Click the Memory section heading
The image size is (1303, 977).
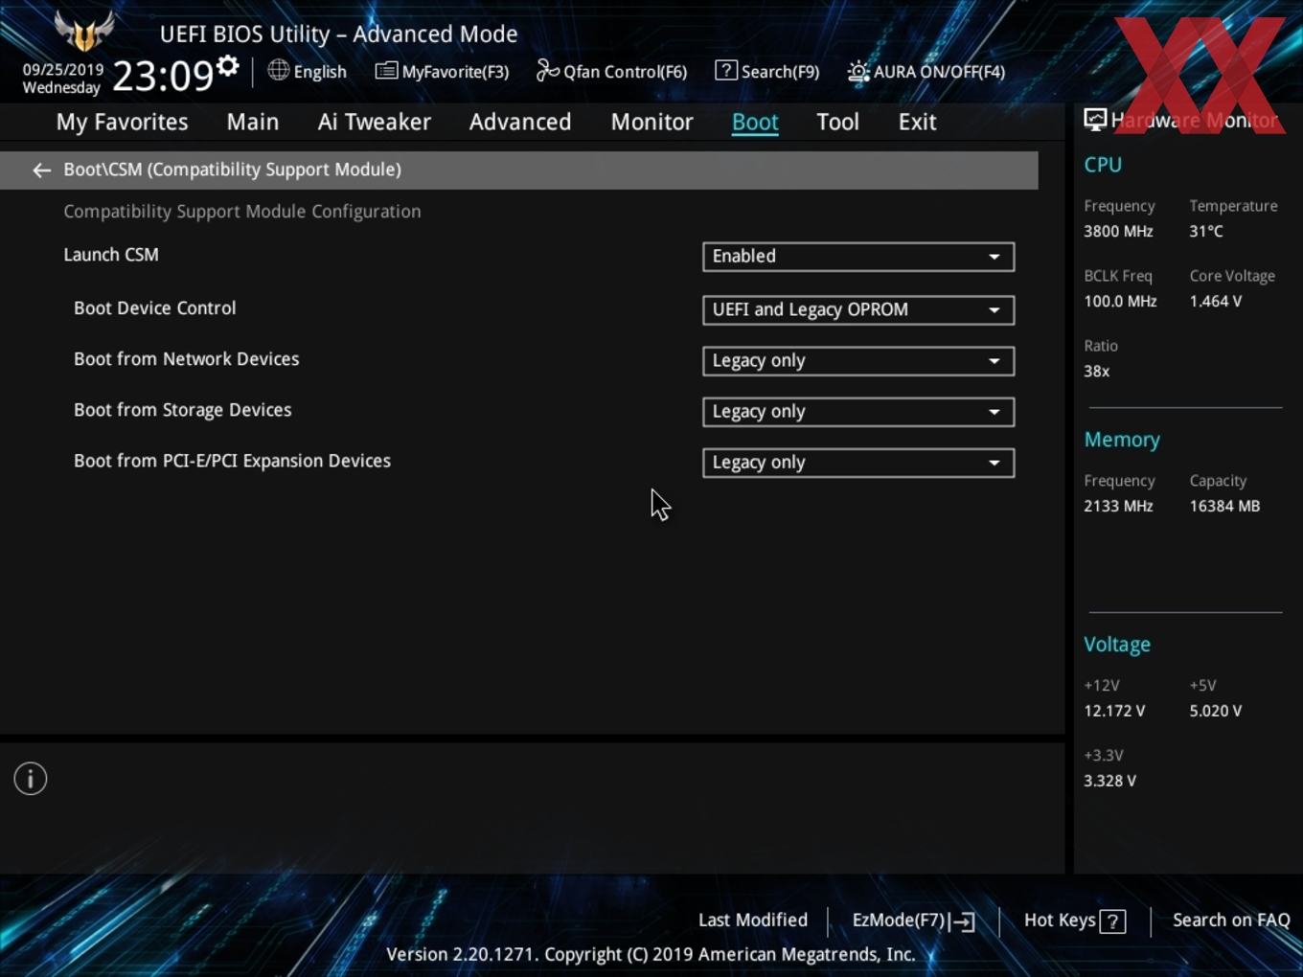click(1122, 440)
